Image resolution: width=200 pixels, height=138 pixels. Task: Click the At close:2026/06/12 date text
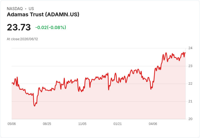(22, 39)
